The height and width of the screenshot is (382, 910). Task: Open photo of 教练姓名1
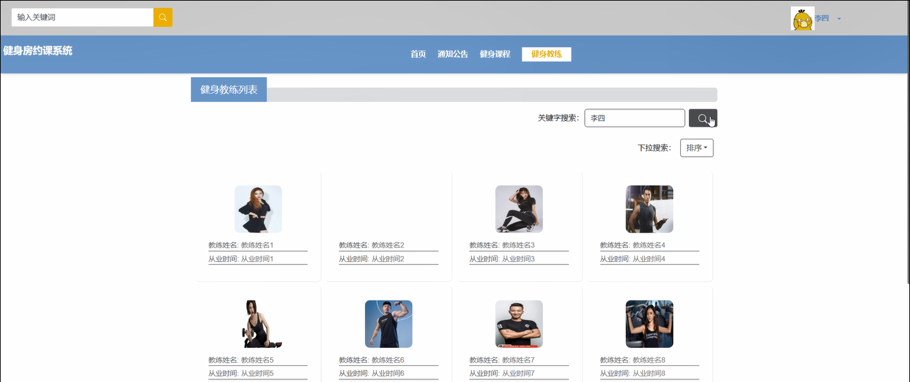[258, 209]
